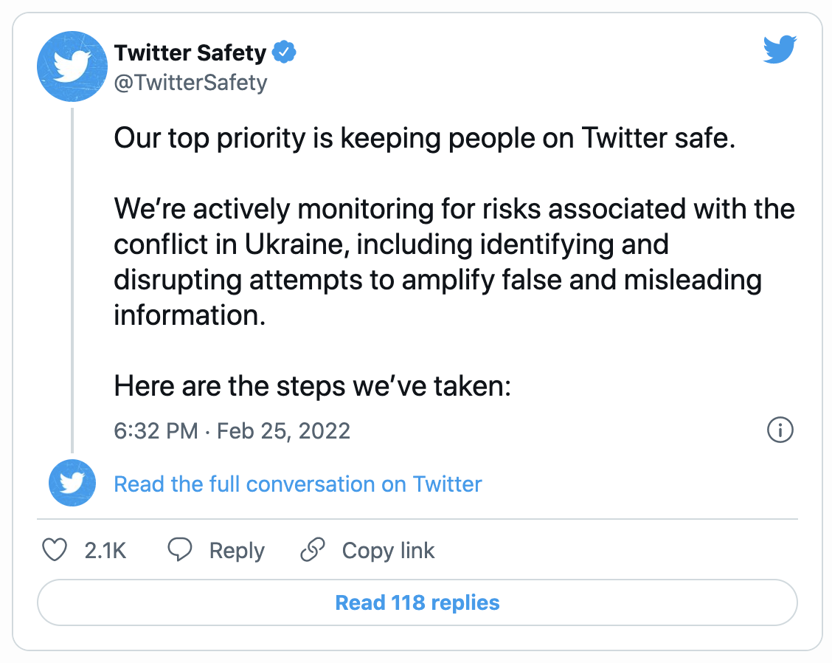Image resolution: width=832 pixels, height=663 pixels.
Task: Click the Read 118 replies button
Action: click(x=417, y=602)
